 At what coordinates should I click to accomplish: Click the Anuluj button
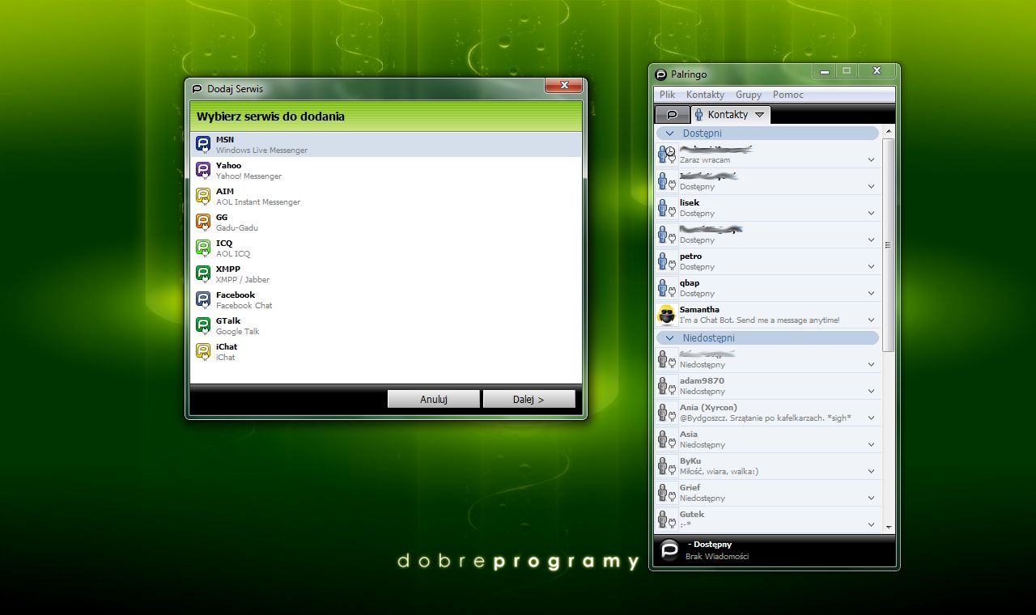click(434, 399)
